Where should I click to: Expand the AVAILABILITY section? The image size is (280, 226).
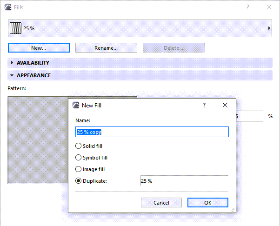click(12, 63)
